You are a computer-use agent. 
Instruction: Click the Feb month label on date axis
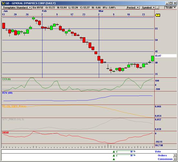click(x=44, y=11)
